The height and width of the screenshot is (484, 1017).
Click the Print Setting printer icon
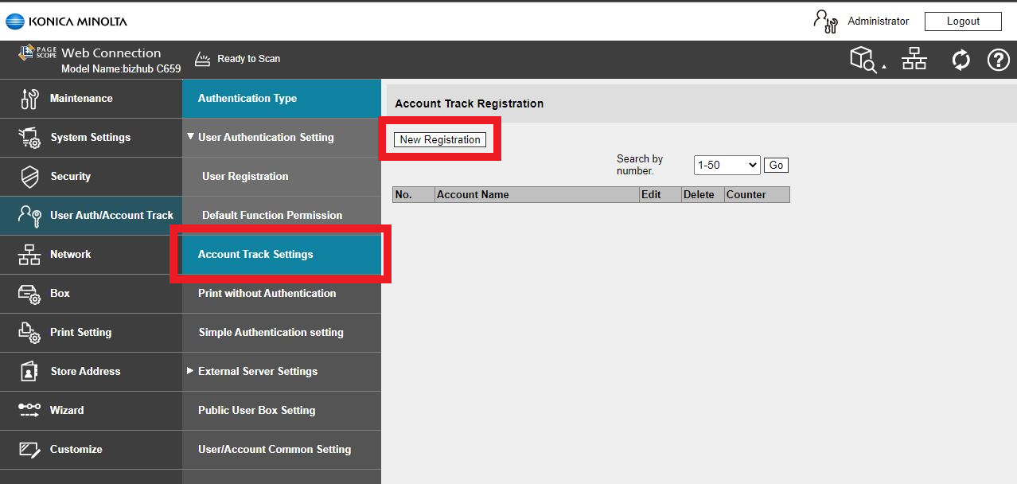click(x=29, y=333)
